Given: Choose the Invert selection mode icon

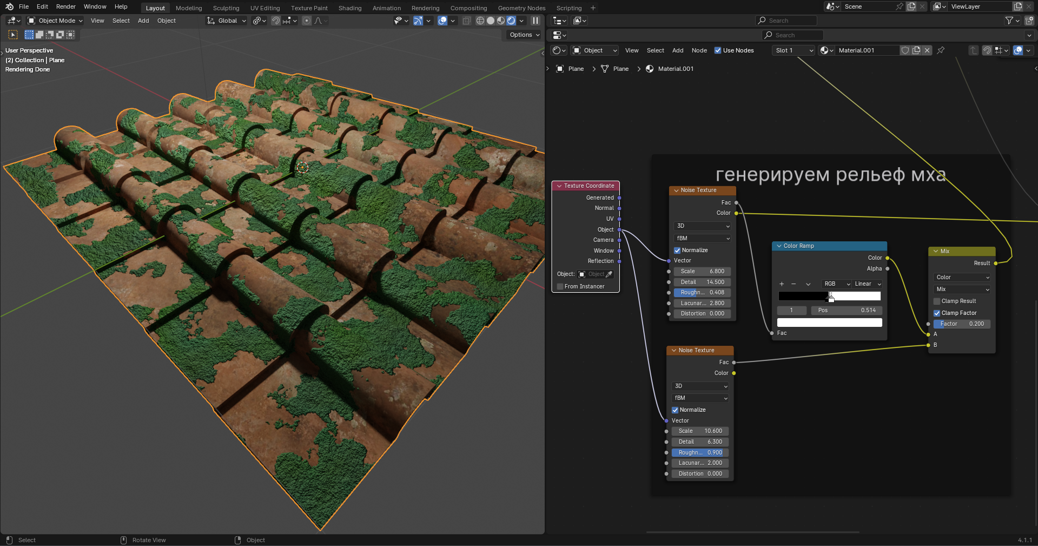Looking at the screenshot, I should coord(60,35).
